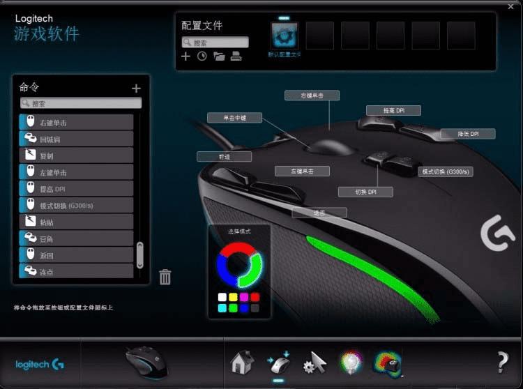The image size is (523, 389).
Task: Pick the green square color swatch
Action: coord(233,307)
